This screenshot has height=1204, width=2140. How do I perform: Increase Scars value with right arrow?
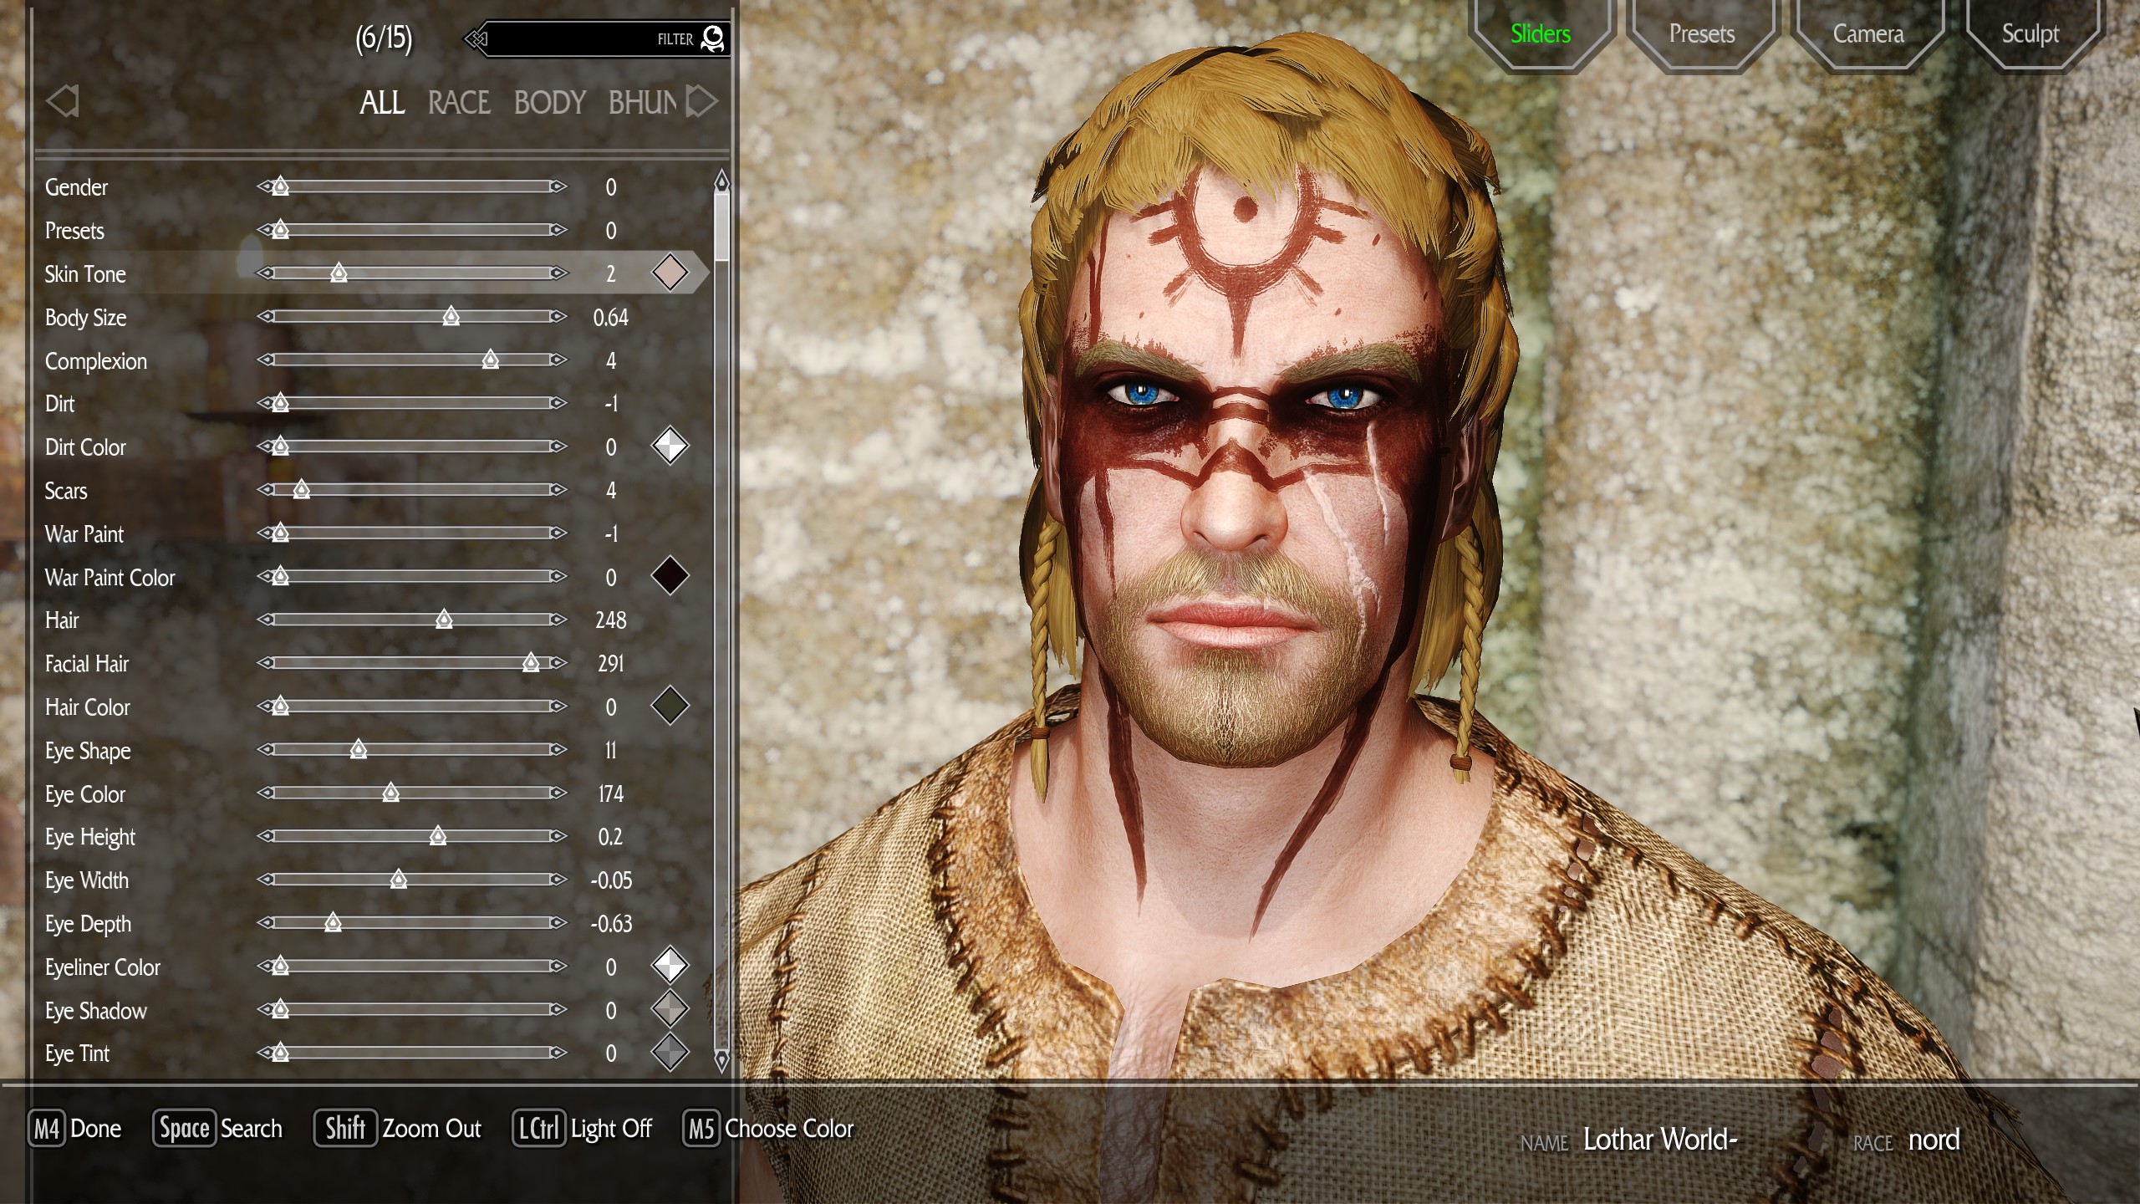558,489
